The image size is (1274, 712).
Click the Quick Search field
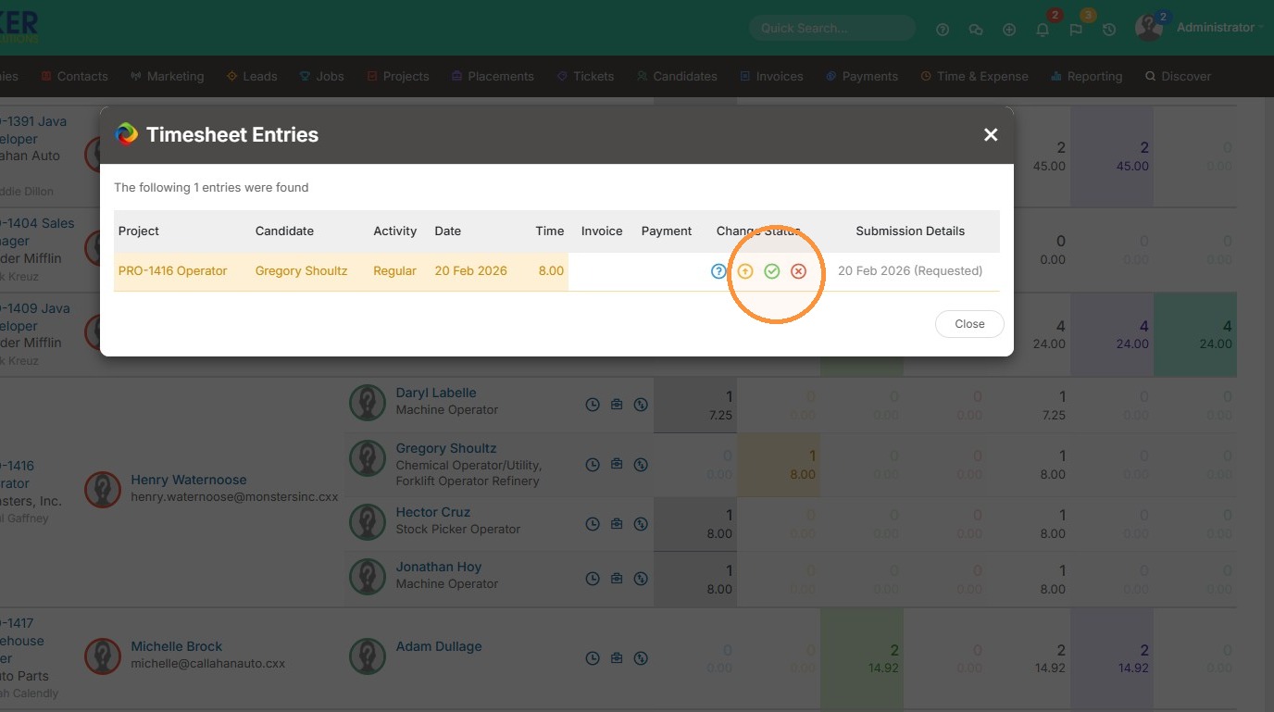(x=831, y=28)
